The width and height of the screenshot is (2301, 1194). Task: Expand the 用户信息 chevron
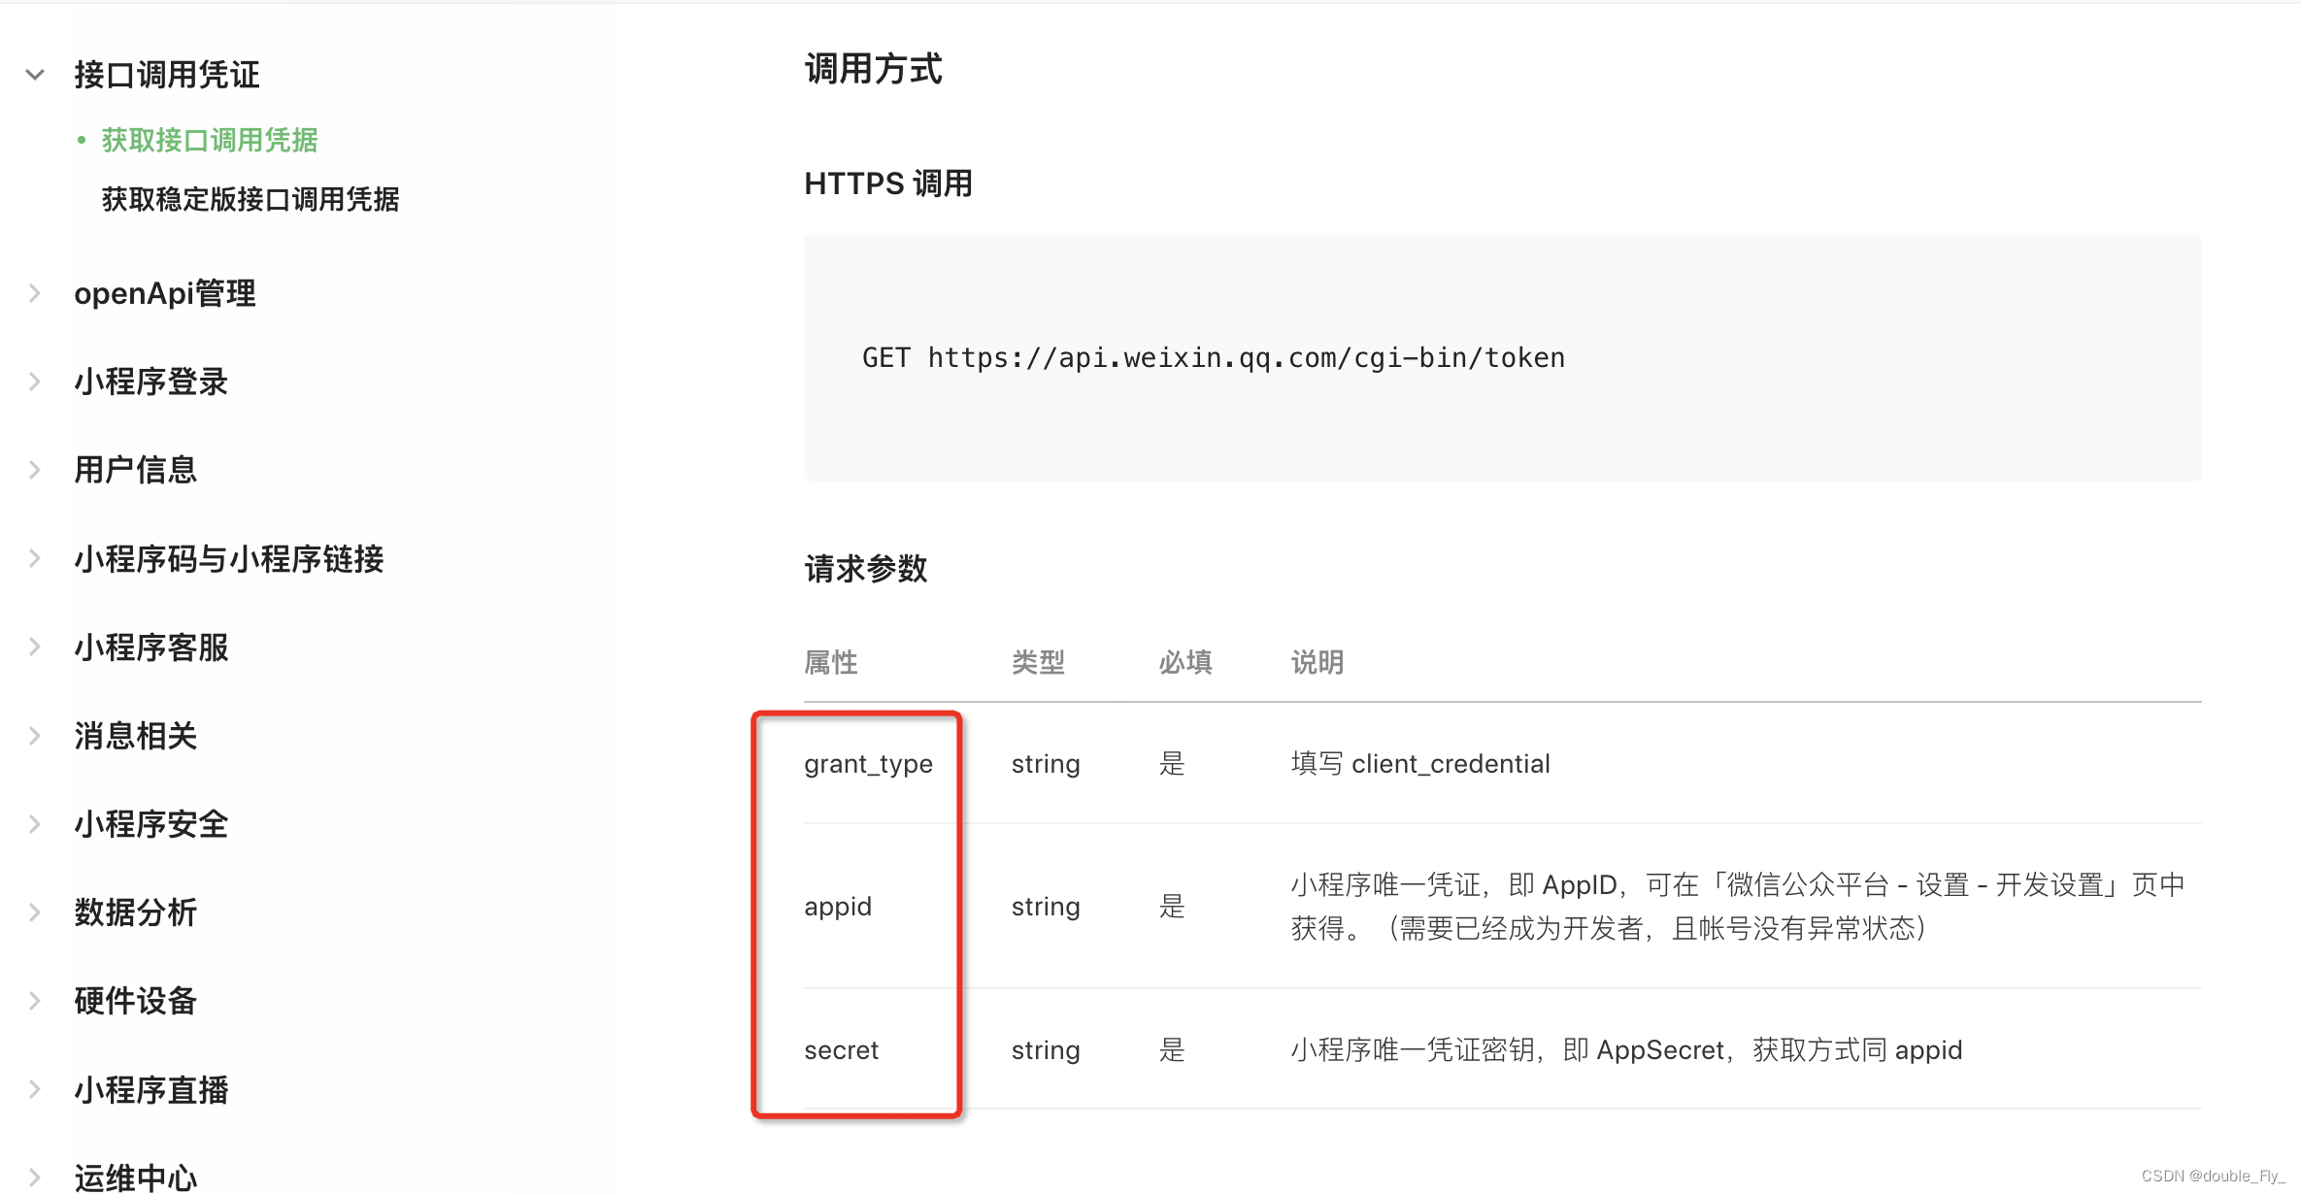pyautogui.click(x=35, y=470)
